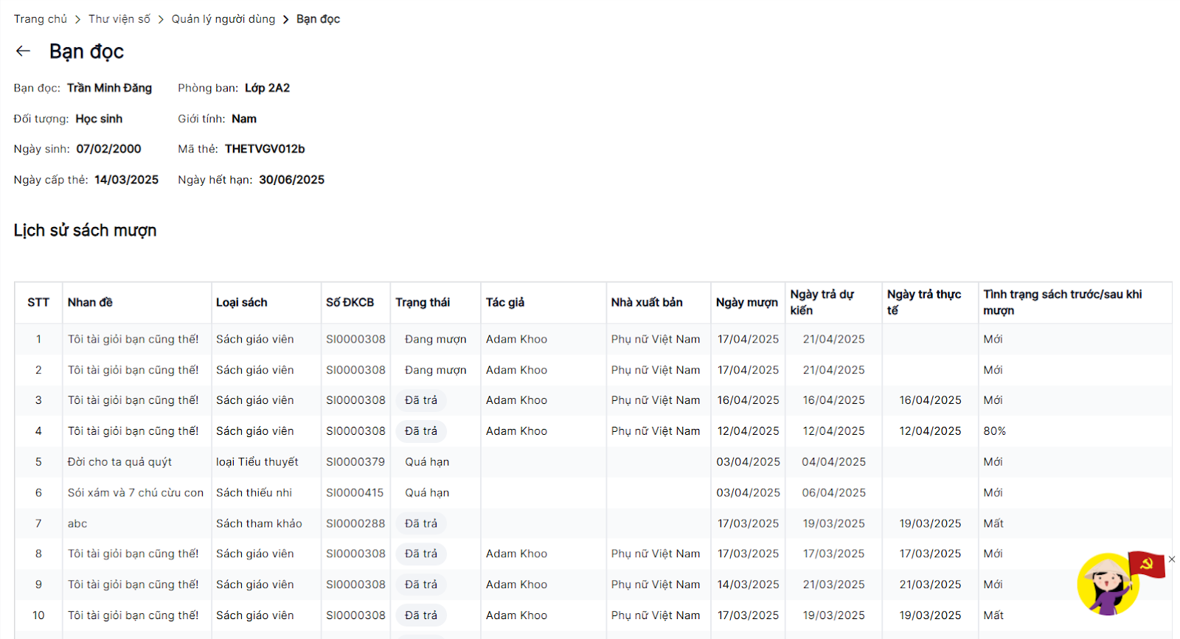Click the Trạng thái column header
This screenshot has height=639, width=1180.
(x=422, y=302)
